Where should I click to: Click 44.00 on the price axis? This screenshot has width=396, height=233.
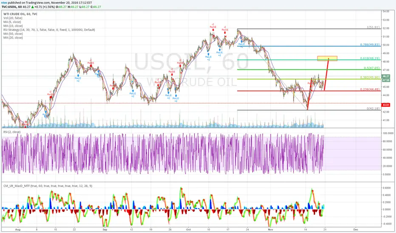pyautogui.click(x=386, y=95)
